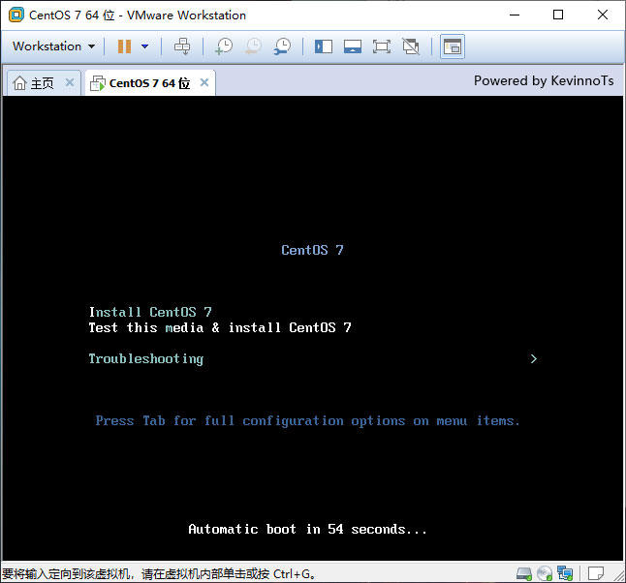The height and width of the screenshot is (583, 626).
Task: Click the VMware Workstation title bar icon
Action: (16, 15)
